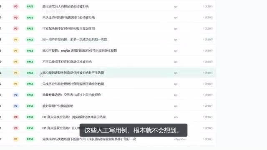Click 'e2e' type in 'H5 真实兑换全链路' row

tap(176, 117)
